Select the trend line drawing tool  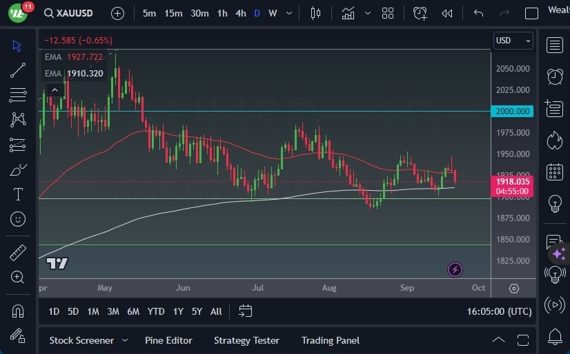(x=18, y=70)
